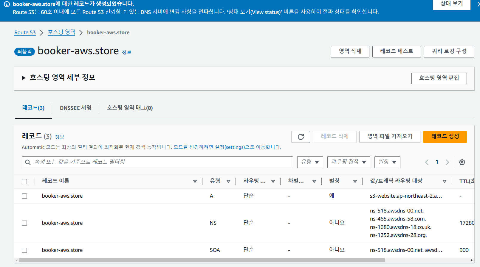Click the 호스팅 영역 편집 button

pos(439,78)
